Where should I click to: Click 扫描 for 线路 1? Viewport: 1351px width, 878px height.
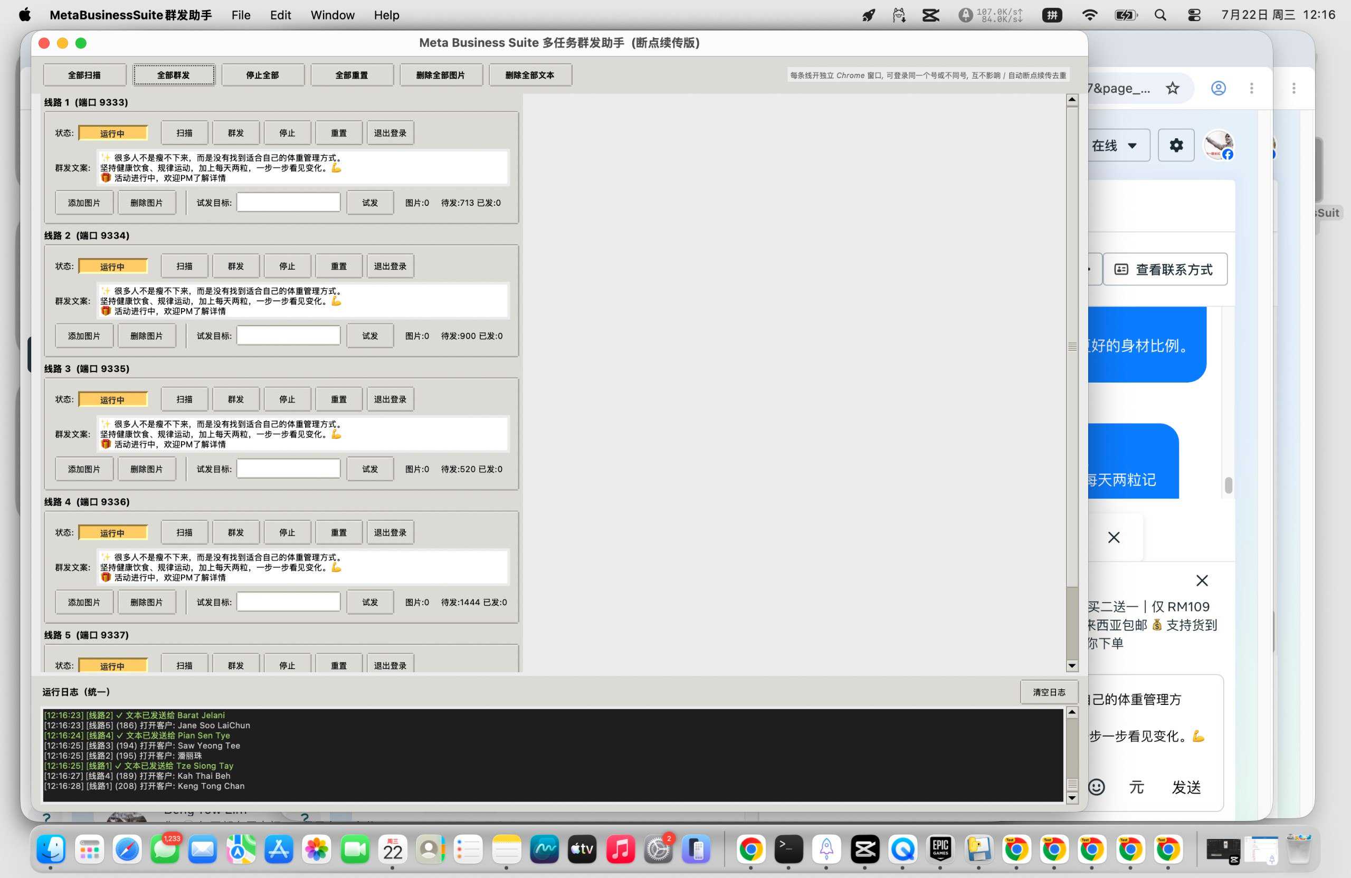[x=185, y=133]
